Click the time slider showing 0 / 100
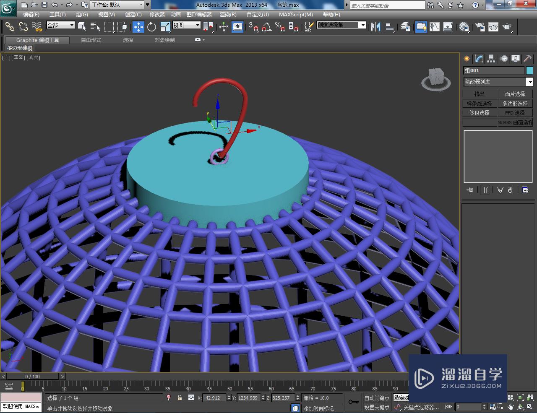Image resolution: width=537 pixels, height=413 pixels. pos(33,377)
